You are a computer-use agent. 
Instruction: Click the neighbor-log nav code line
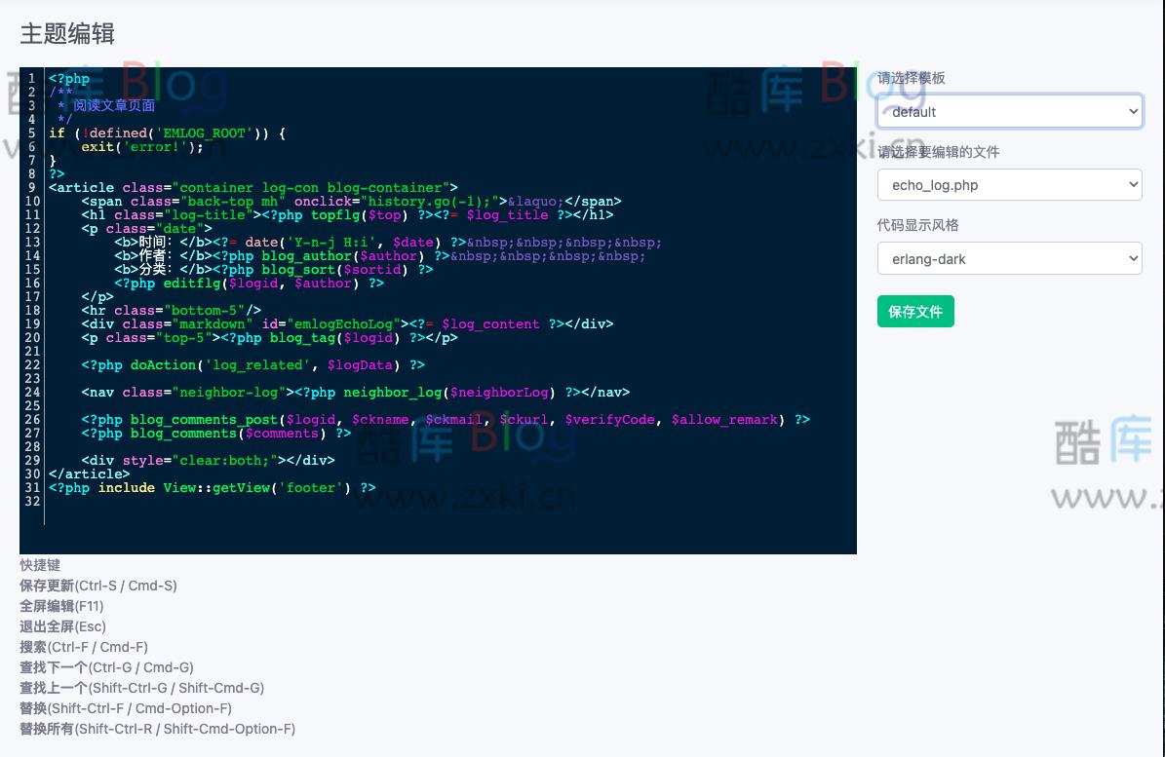[x=355, y=393]
